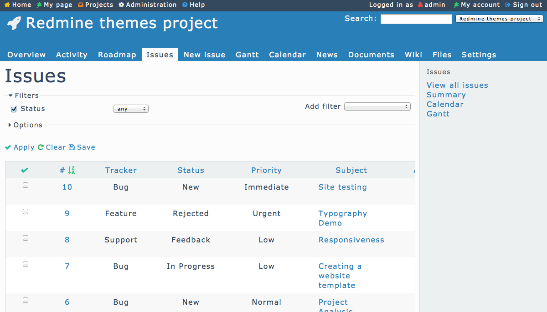Open the Summary sidebar link
This screenshot has height=312, width=547.
(446, 95)
